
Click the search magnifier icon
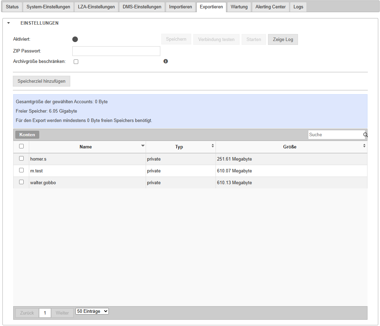click(365, 135)
